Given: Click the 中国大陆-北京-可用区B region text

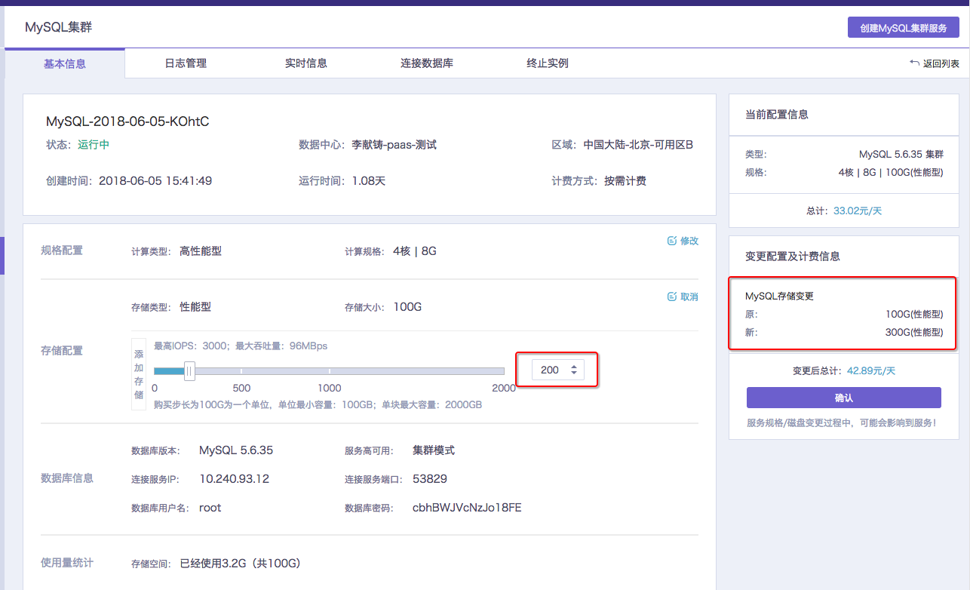Looking at the screenshot, I should (x=638, y=144).
